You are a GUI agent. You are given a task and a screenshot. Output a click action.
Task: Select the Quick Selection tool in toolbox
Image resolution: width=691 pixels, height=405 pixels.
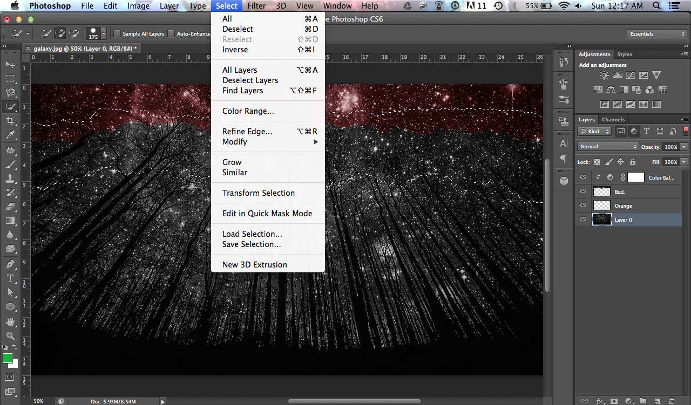pyautogui.click(x=10, y=107)
